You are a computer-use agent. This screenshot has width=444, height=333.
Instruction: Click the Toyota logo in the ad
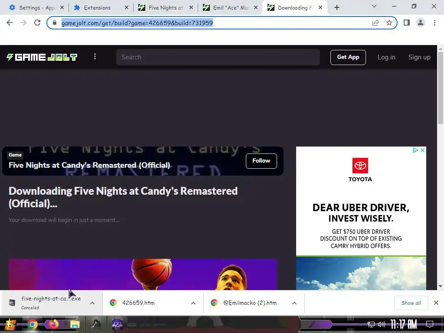360,170
